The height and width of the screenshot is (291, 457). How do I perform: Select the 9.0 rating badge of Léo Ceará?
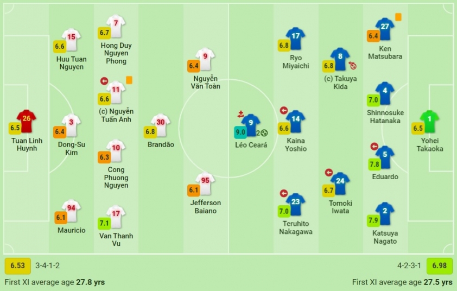pos(240,132)
